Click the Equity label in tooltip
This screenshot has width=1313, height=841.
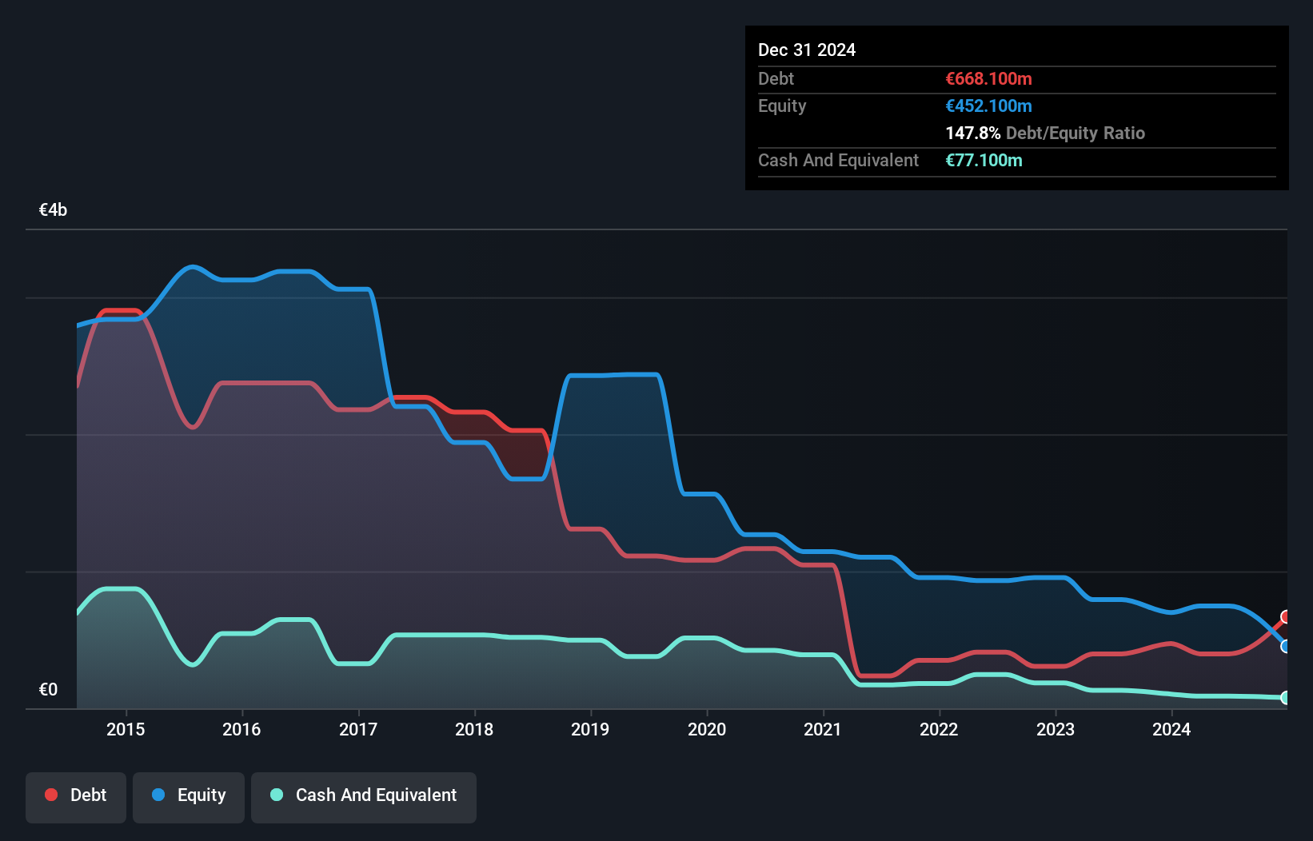tap(782, 106)
